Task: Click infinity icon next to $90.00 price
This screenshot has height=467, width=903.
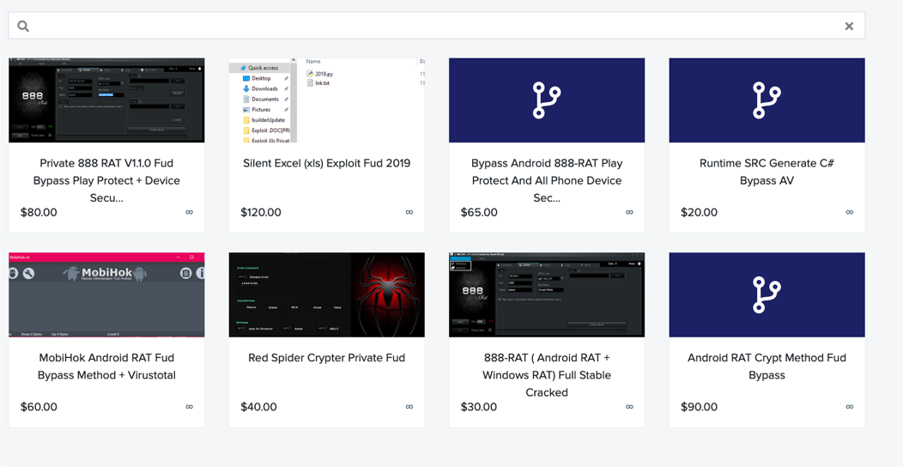Action: pos(849,407)
